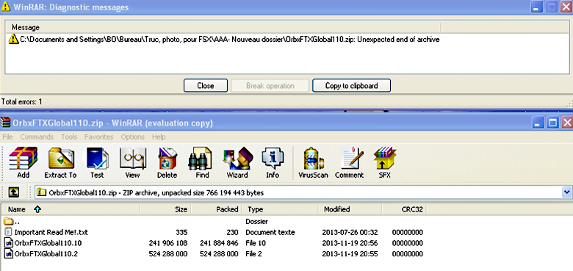Open the Help menu
The width and height of the screenshot is (573, 271).
click(159, 137)
